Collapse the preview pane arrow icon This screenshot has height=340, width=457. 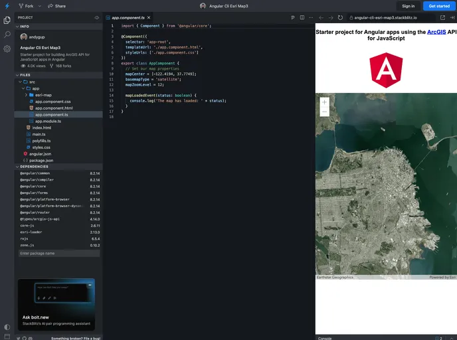pos(452,18)
